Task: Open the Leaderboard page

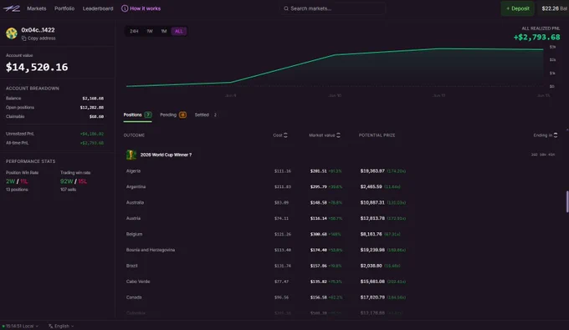Action: [98, 8]
